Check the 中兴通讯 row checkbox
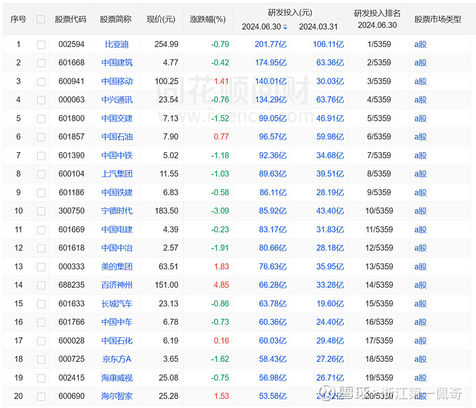Screen dimensions: 476x408 coord(41,100)
